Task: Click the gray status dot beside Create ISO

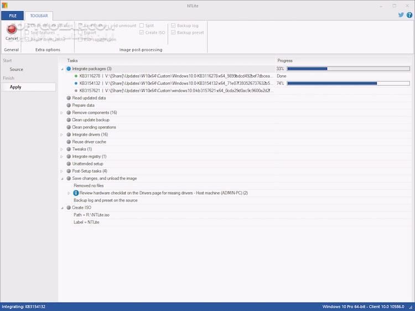Action: pos(69,208)
